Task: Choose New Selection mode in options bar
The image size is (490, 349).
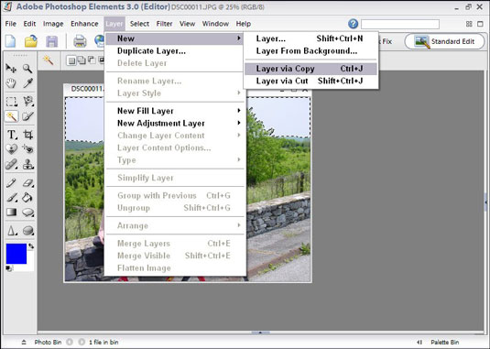Action: [71, 60]
